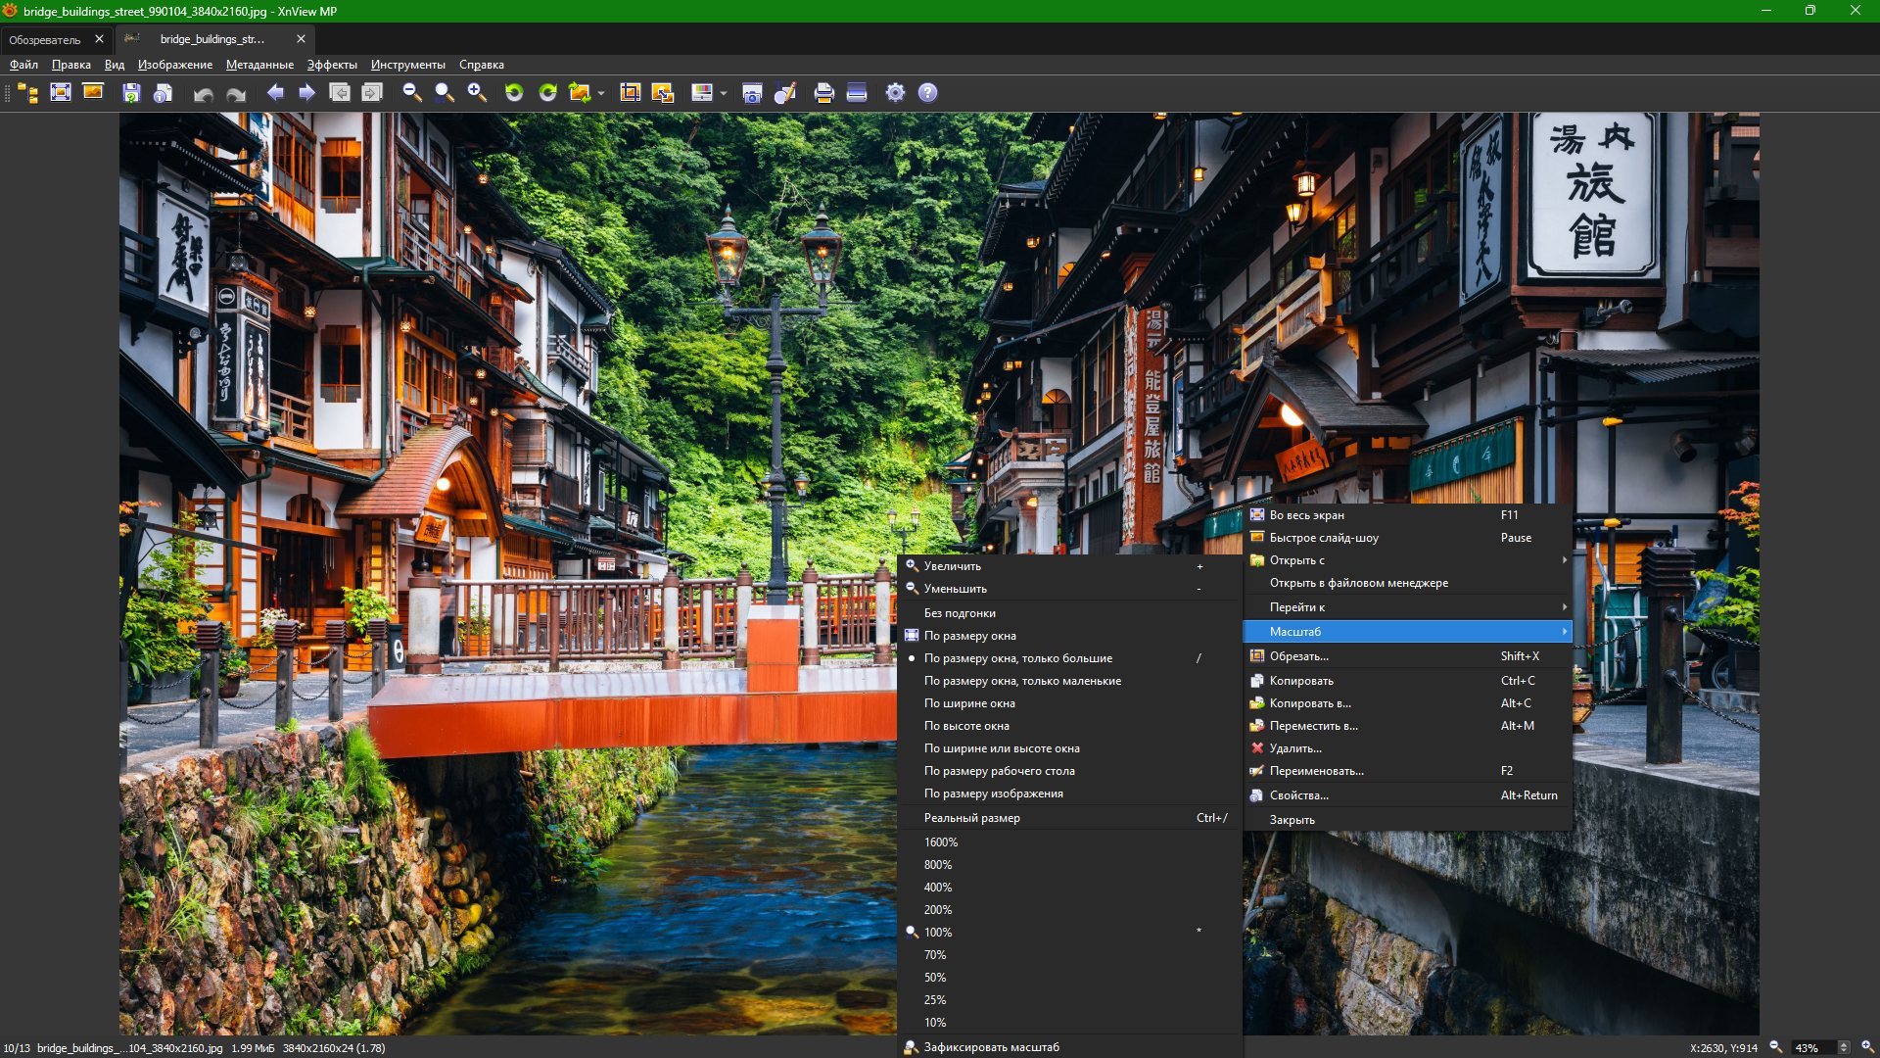Select the 'Без подгонки' zoom option
The height and width of the screenshot is (1058, 1880).
tap(960, 613)
